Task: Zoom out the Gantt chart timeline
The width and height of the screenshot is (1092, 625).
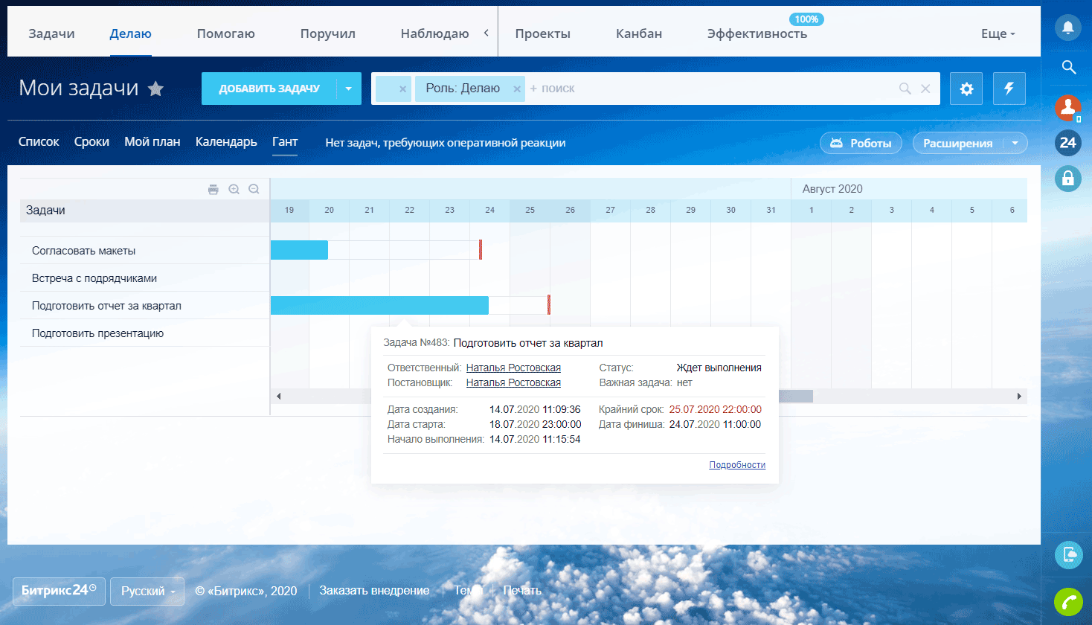Action: (254, 189)
